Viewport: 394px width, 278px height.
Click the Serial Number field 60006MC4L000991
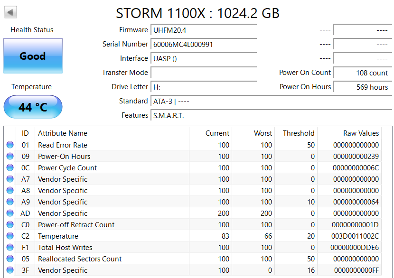coord(204,45)
